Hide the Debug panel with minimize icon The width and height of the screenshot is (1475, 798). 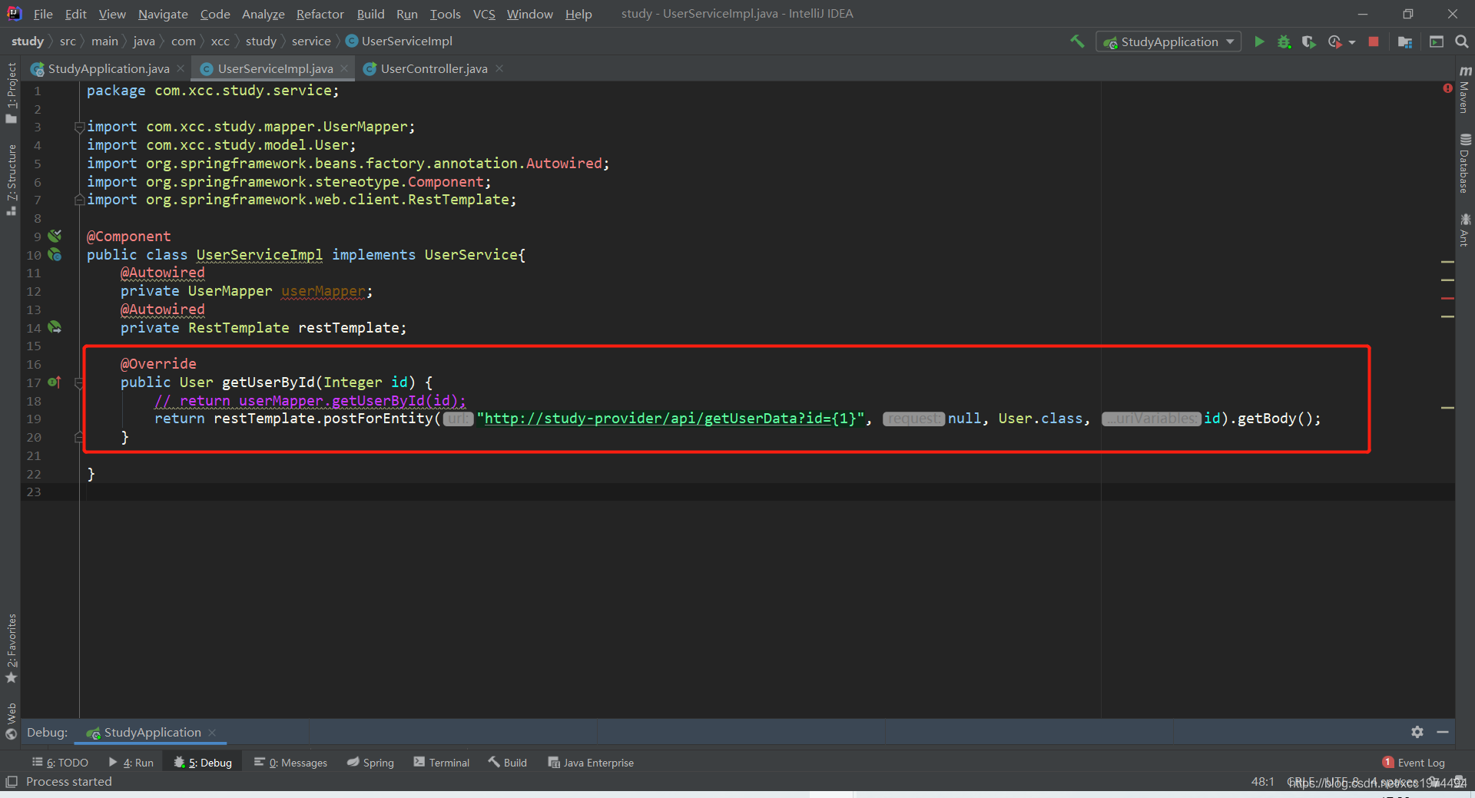[1443, 732]
